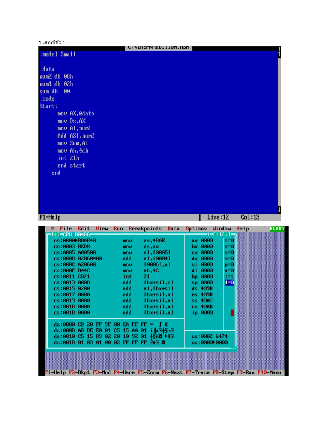
Task: Toggle the carry flag c=0
Action: [x=229, y=241]
